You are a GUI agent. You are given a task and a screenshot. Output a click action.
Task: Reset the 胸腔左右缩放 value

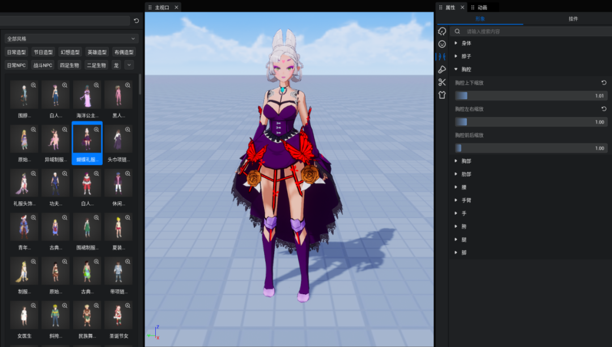click(x=604, y=109)
